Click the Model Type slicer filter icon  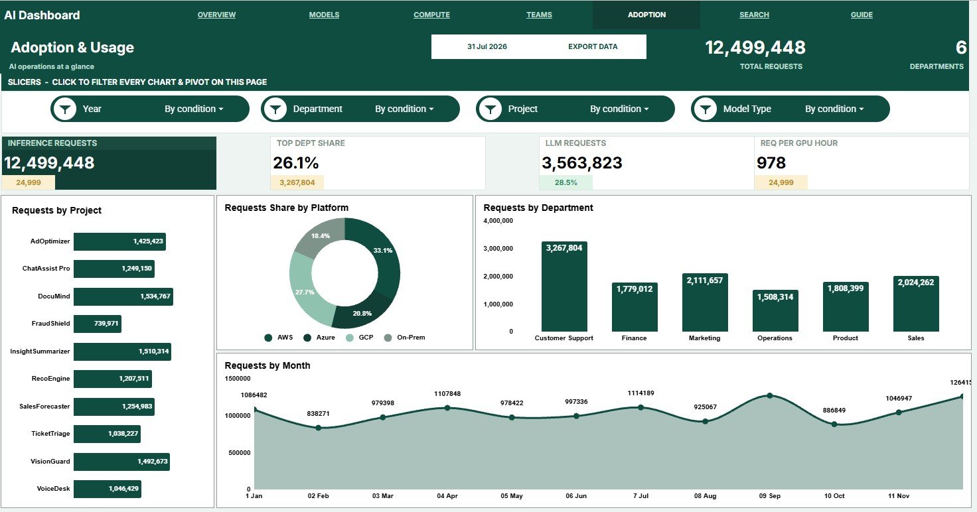click(706, 109)
